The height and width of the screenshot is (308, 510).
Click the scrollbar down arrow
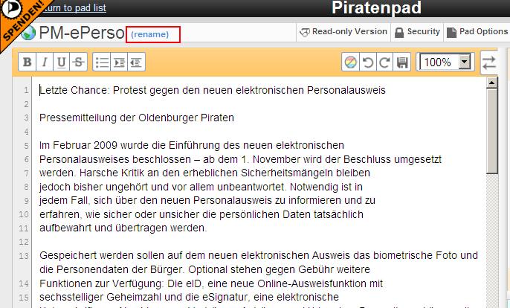(x=491, y=301)
